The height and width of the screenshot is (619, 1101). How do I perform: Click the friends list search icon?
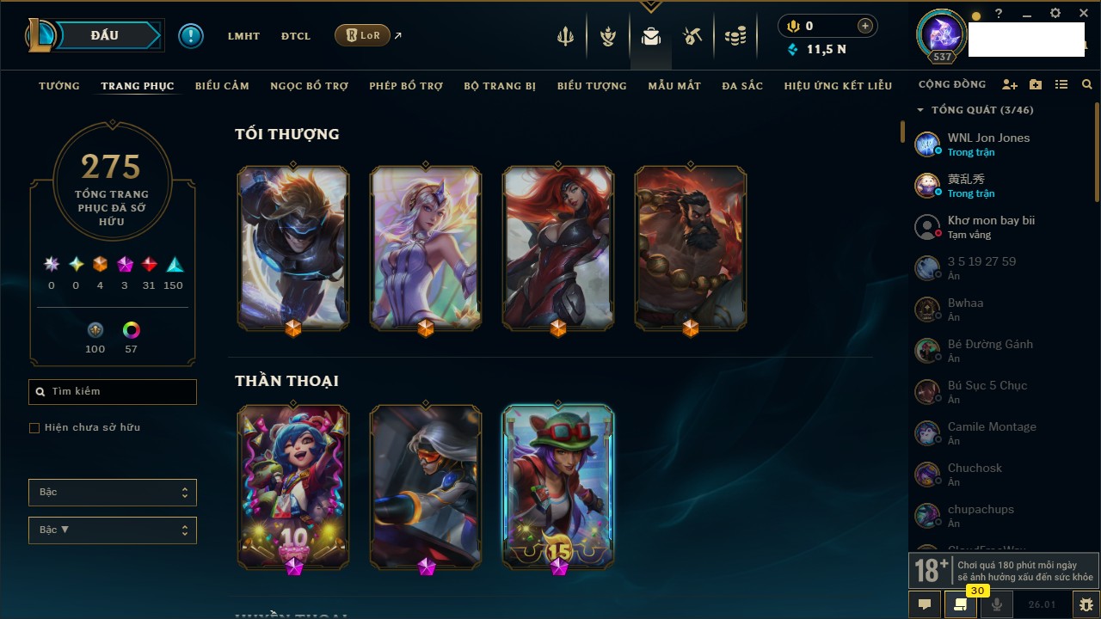coord(1087,85)
